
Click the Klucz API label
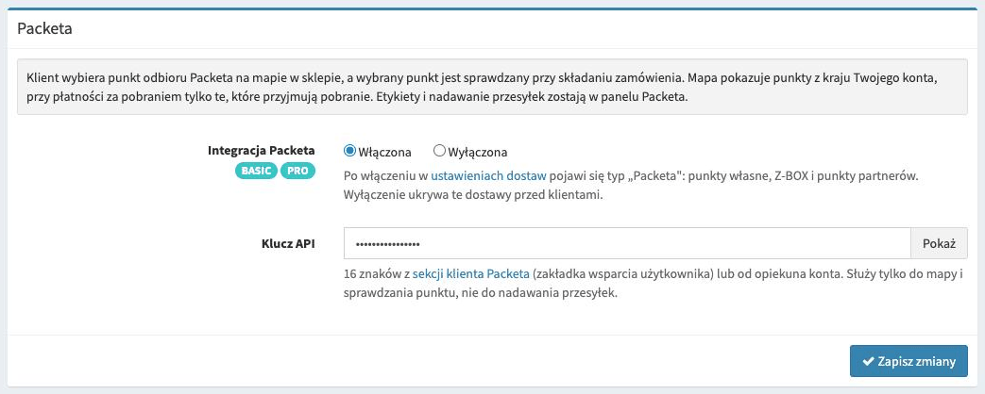288,243
